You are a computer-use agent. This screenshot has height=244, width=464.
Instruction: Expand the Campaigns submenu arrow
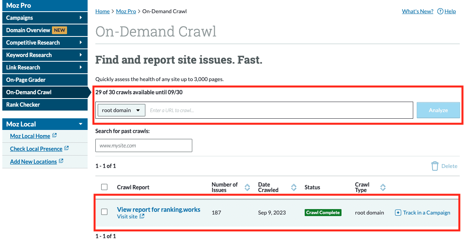coord(81,18)
